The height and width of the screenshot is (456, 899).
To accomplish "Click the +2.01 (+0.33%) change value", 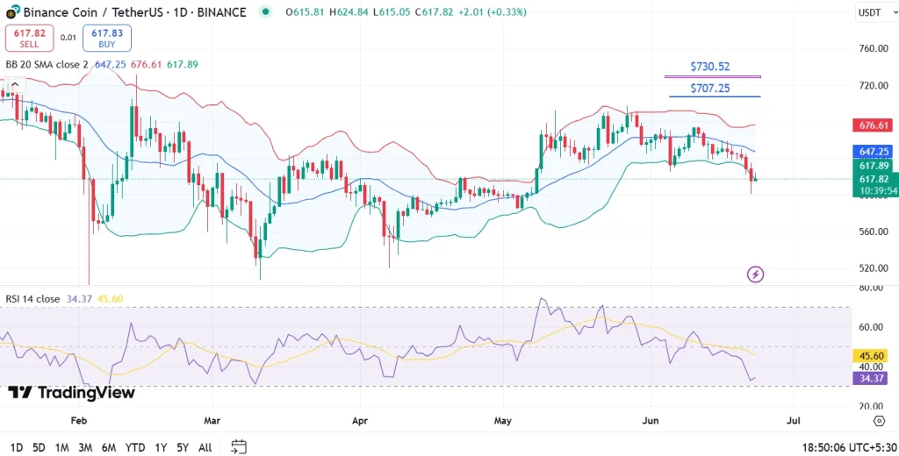I will click(491, 11).
